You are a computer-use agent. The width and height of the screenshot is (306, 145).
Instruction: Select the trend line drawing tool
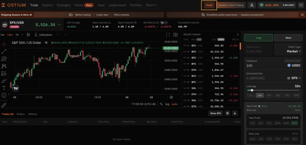pos(4,51)
